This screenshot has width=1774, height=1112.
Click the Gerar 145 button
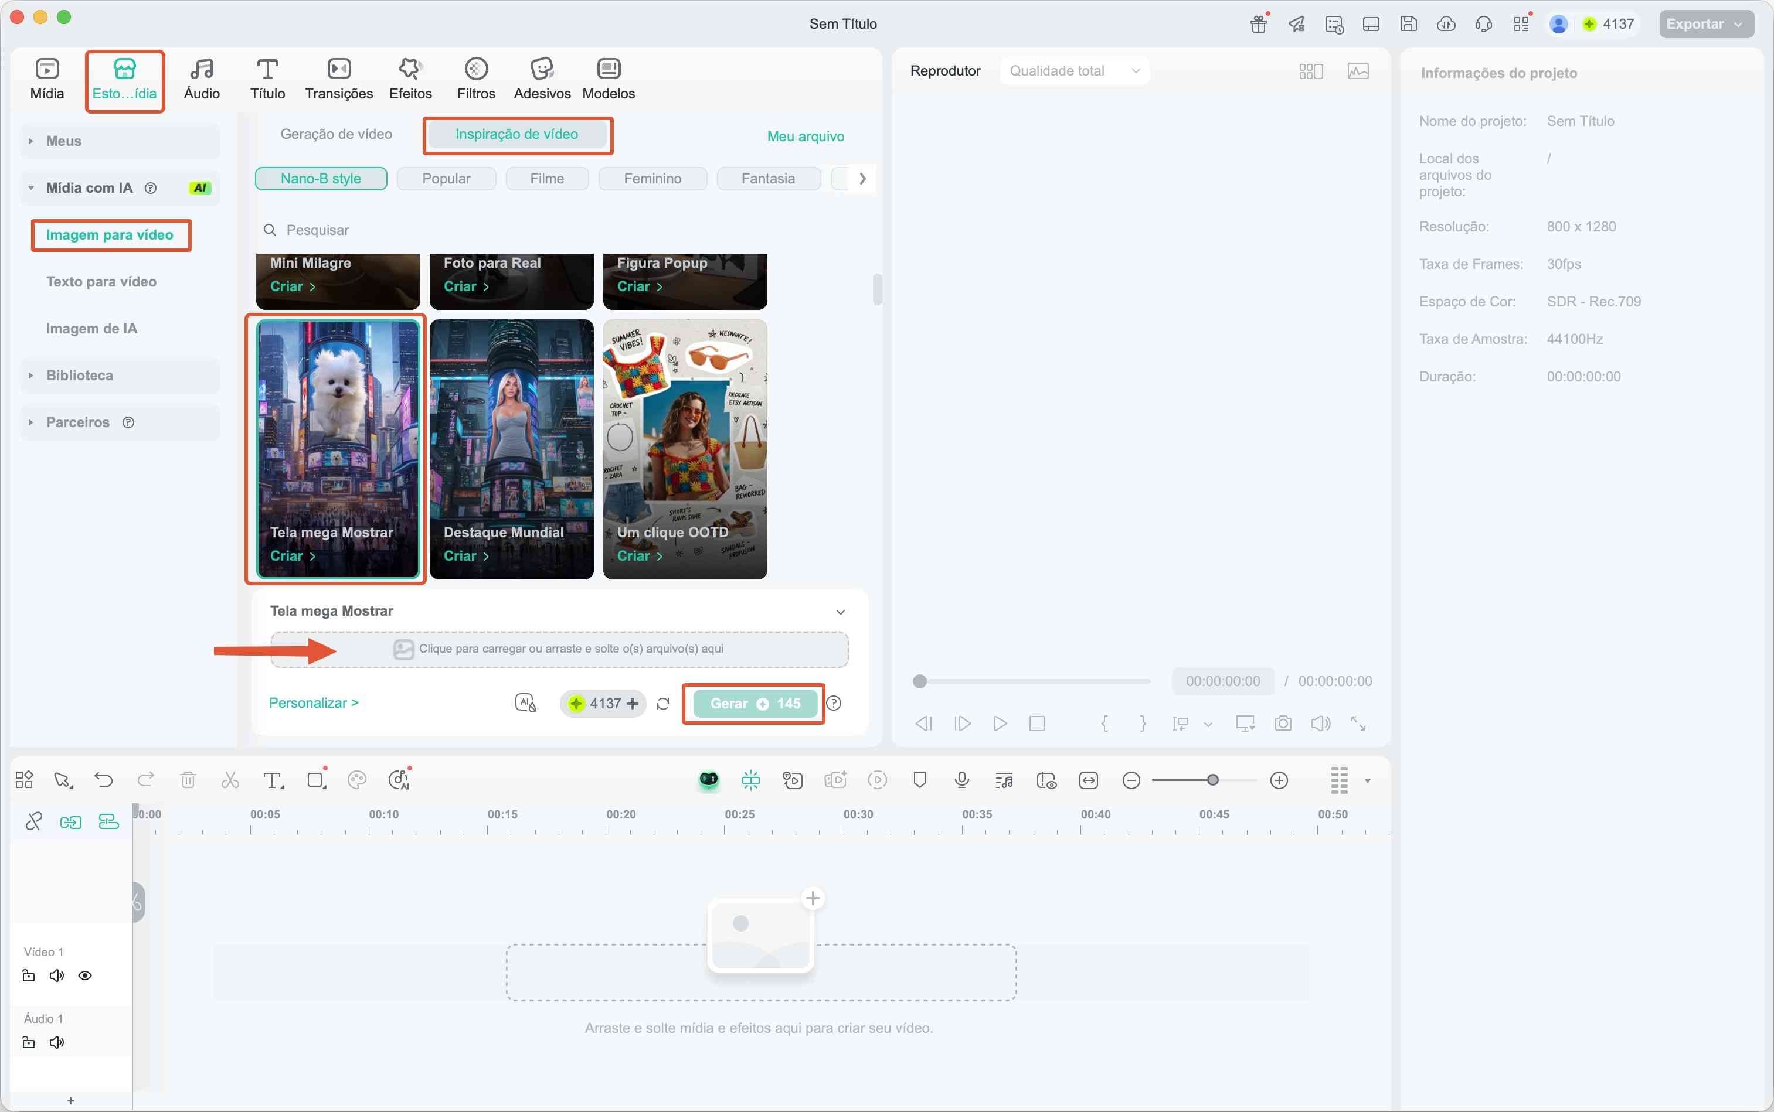pos(754,704)
